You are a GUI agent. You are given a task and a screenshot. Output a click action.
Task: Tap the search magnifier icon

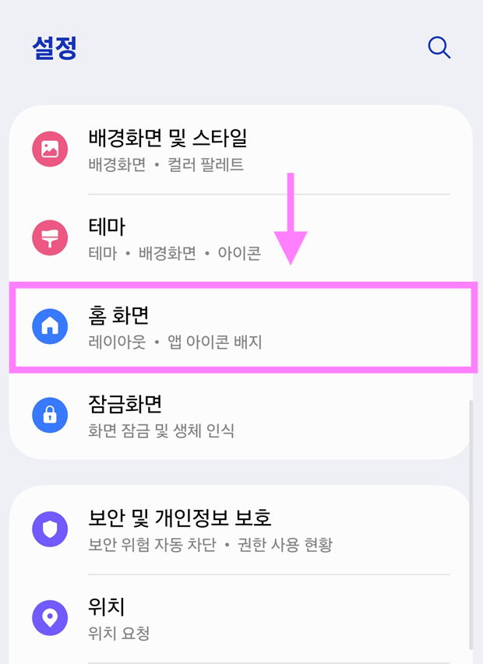[x=439, y=47]
